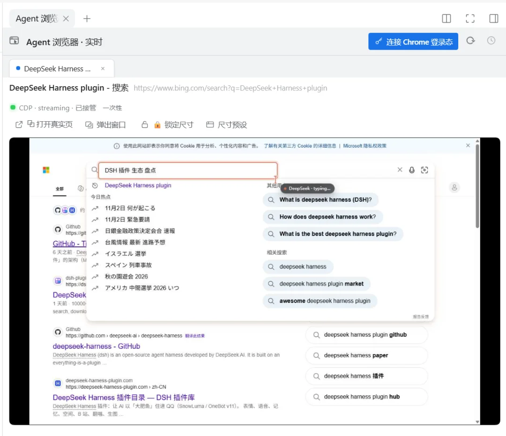506x436 pixels.
Task: Click related search deepseek harness
Action: click(298, 266)
